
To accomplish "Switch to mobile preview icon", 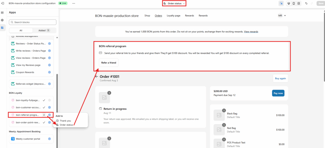I will [294, 3].
